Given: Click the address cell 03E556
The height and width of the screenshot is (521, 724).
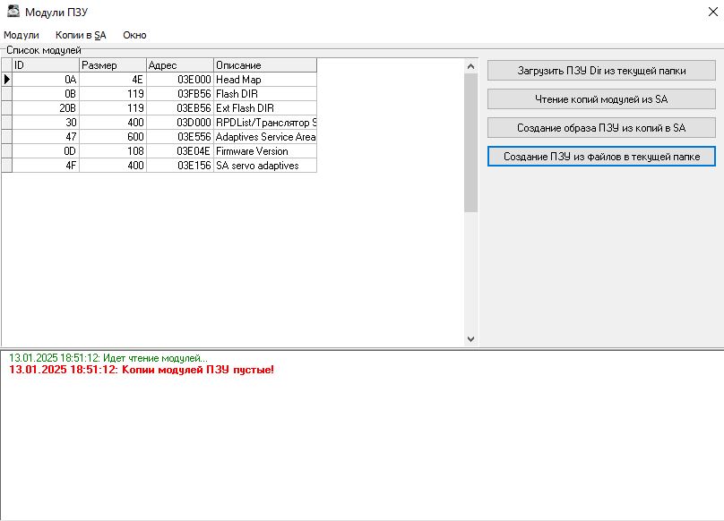Looking at the screenshot, I should [x=180, y=137].
